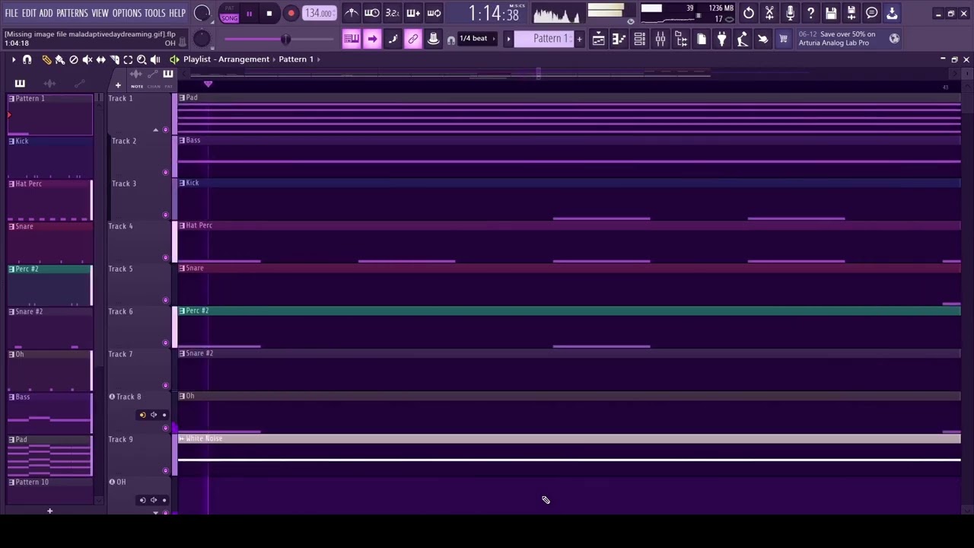Open the touch controller hand icon
This screenshot has height=548, width=974.
pyautogui.click(x=763, y=39)
